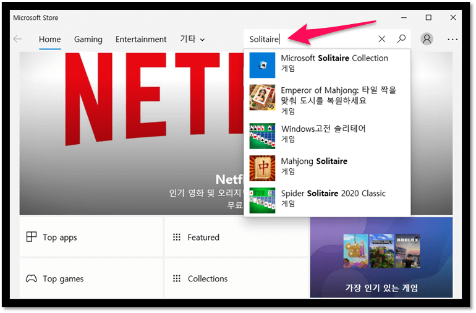Click the Candy Crush thumbnail in popular games
The image size is (476, 313).
355,251
